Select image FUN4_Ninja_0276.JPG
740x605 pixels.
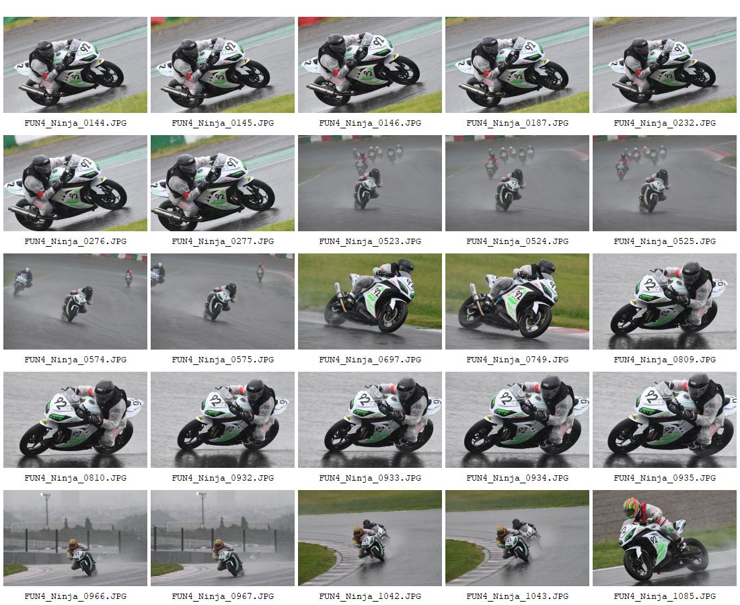pyautogui.click(x=75, y=184)
